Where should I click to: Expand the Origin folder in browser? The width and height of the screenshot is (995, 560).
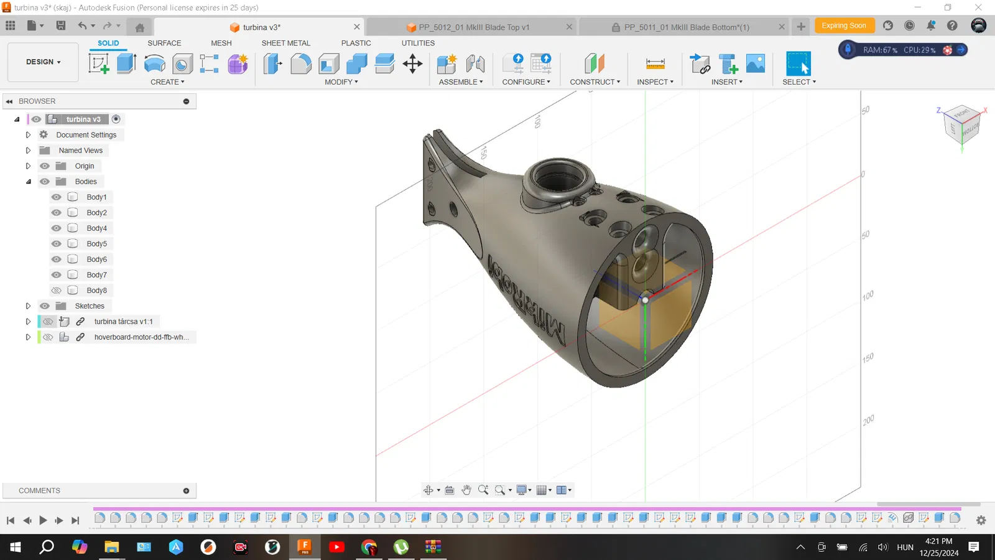click(28, 166)
